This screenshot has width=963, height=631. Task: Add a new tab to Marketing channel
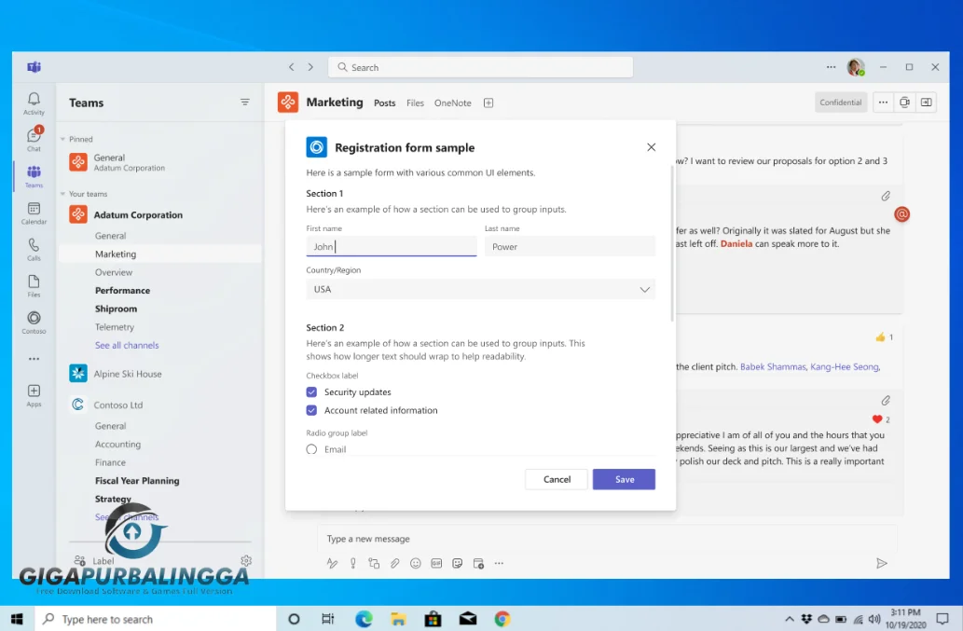tap(488, 103)
